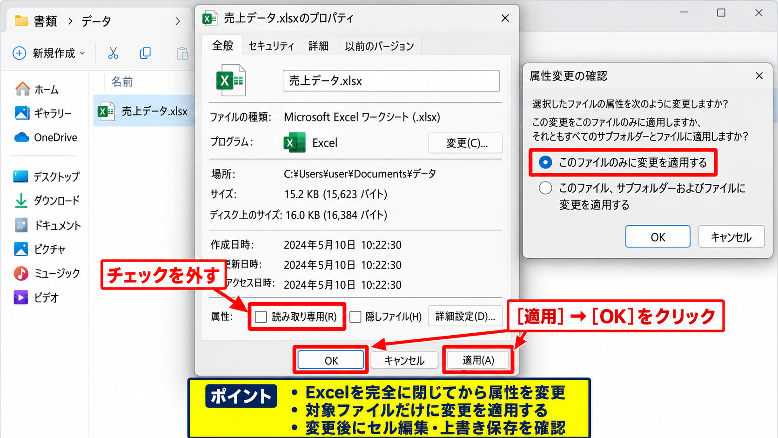Click the Excel program icon next to プログラム

pos(295,142)
